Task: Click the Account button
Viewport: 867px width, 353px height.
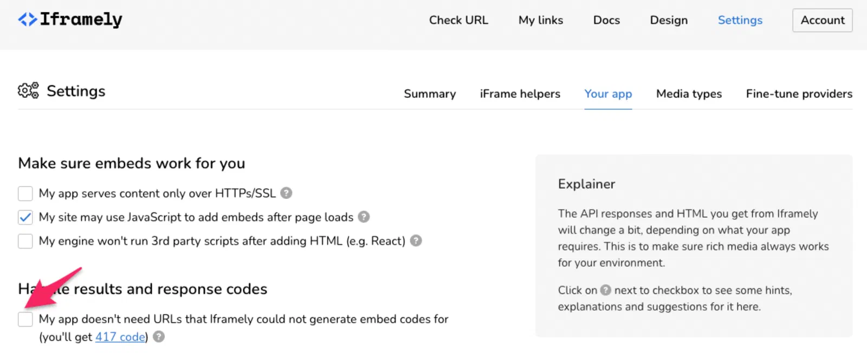Action: pyautogui.click(x=823, y=20)
